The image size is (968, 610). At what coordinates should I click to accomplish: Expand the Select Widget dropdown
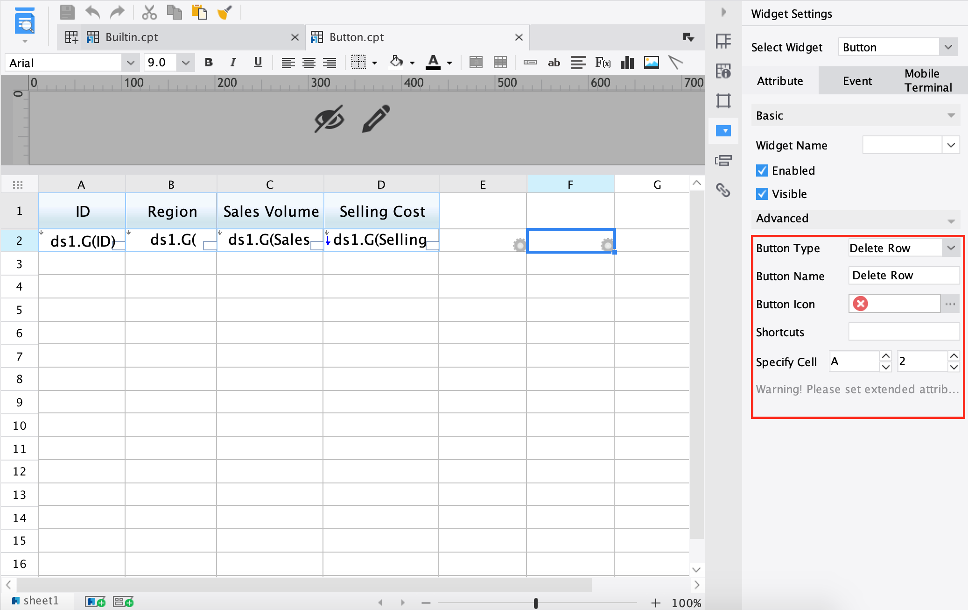(x=948, y=47)
